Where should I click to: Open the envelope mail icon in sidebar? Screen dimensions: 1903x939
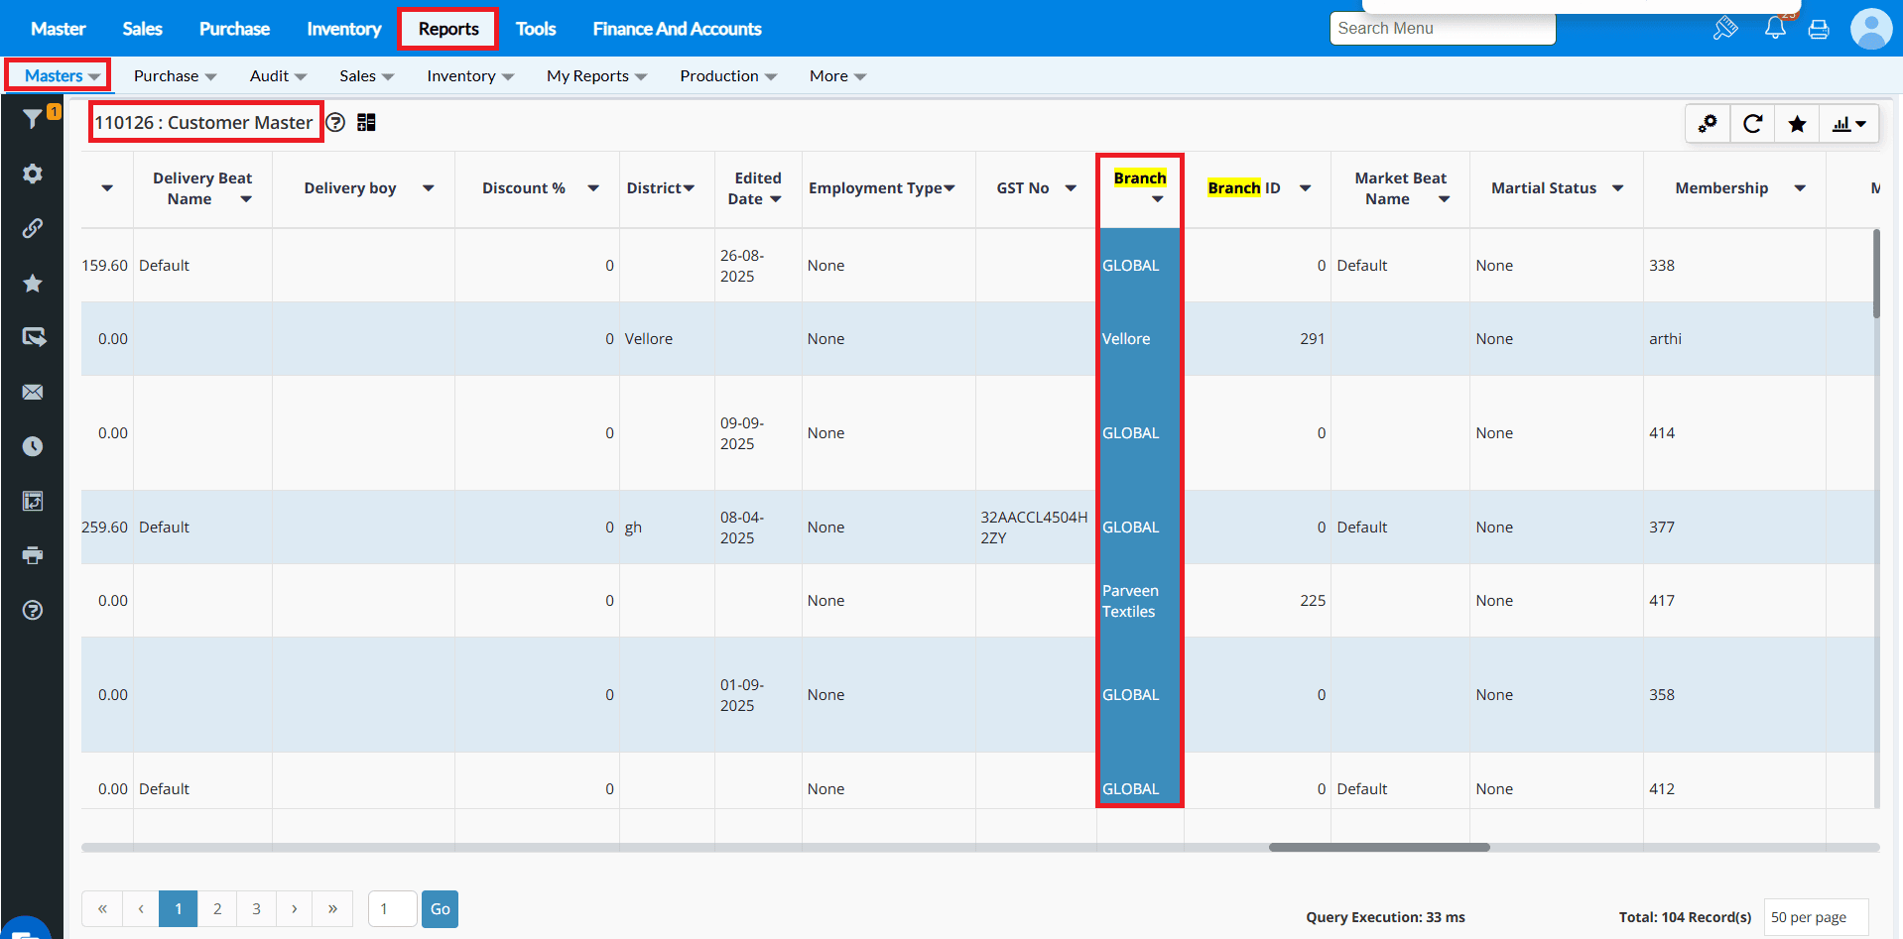point(33,392)
